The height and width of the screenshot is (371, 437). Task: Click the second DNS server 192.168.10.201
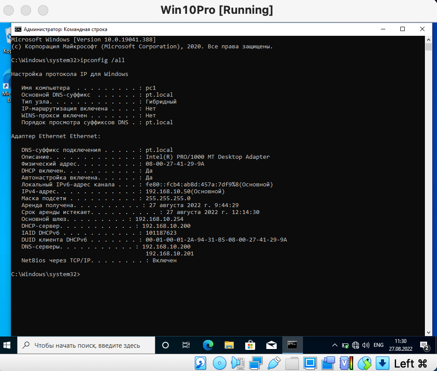pyautogui.click(x=170, y=254)
